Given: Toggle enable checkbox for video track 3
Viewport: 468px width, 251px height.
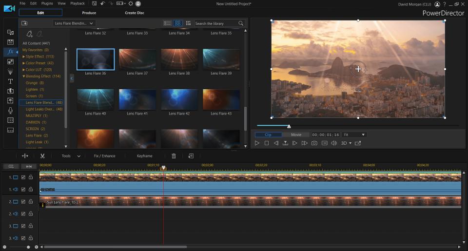Looking at the screenshot, I should 23,226.
